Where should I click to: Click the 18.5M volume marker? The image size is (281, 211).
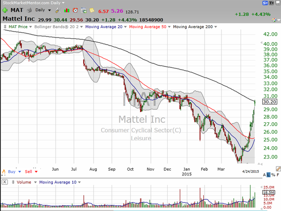point(268,192)
